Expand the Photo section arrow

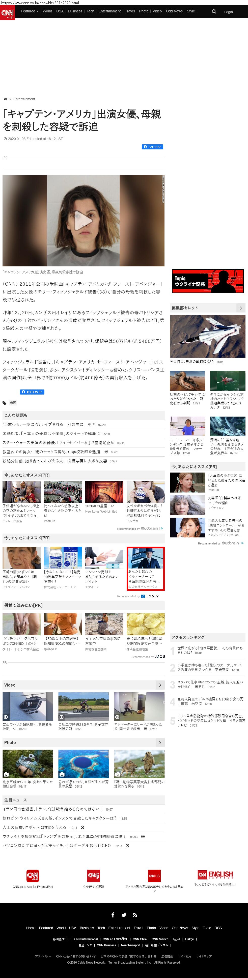(x=160, y=742)
